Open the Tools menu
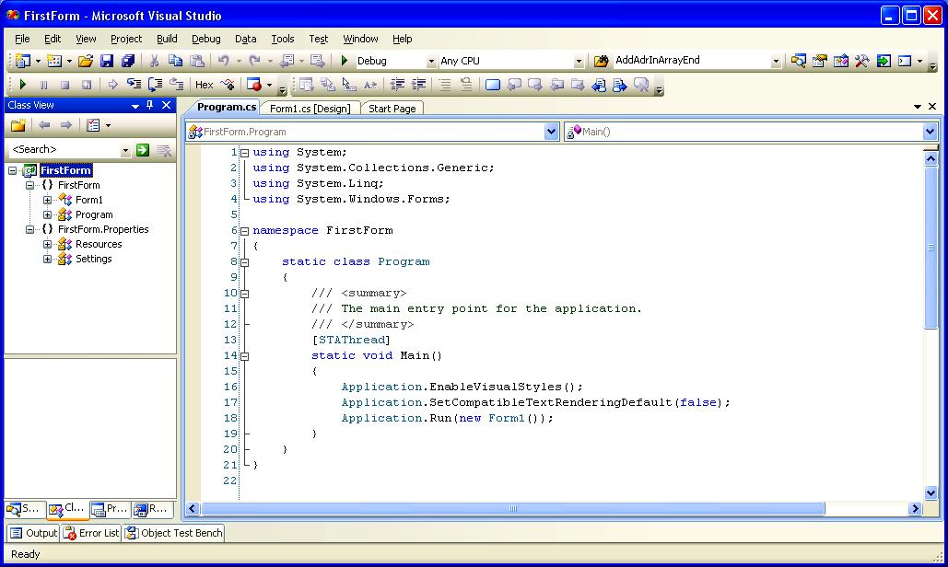 click(x=282, y=39)
